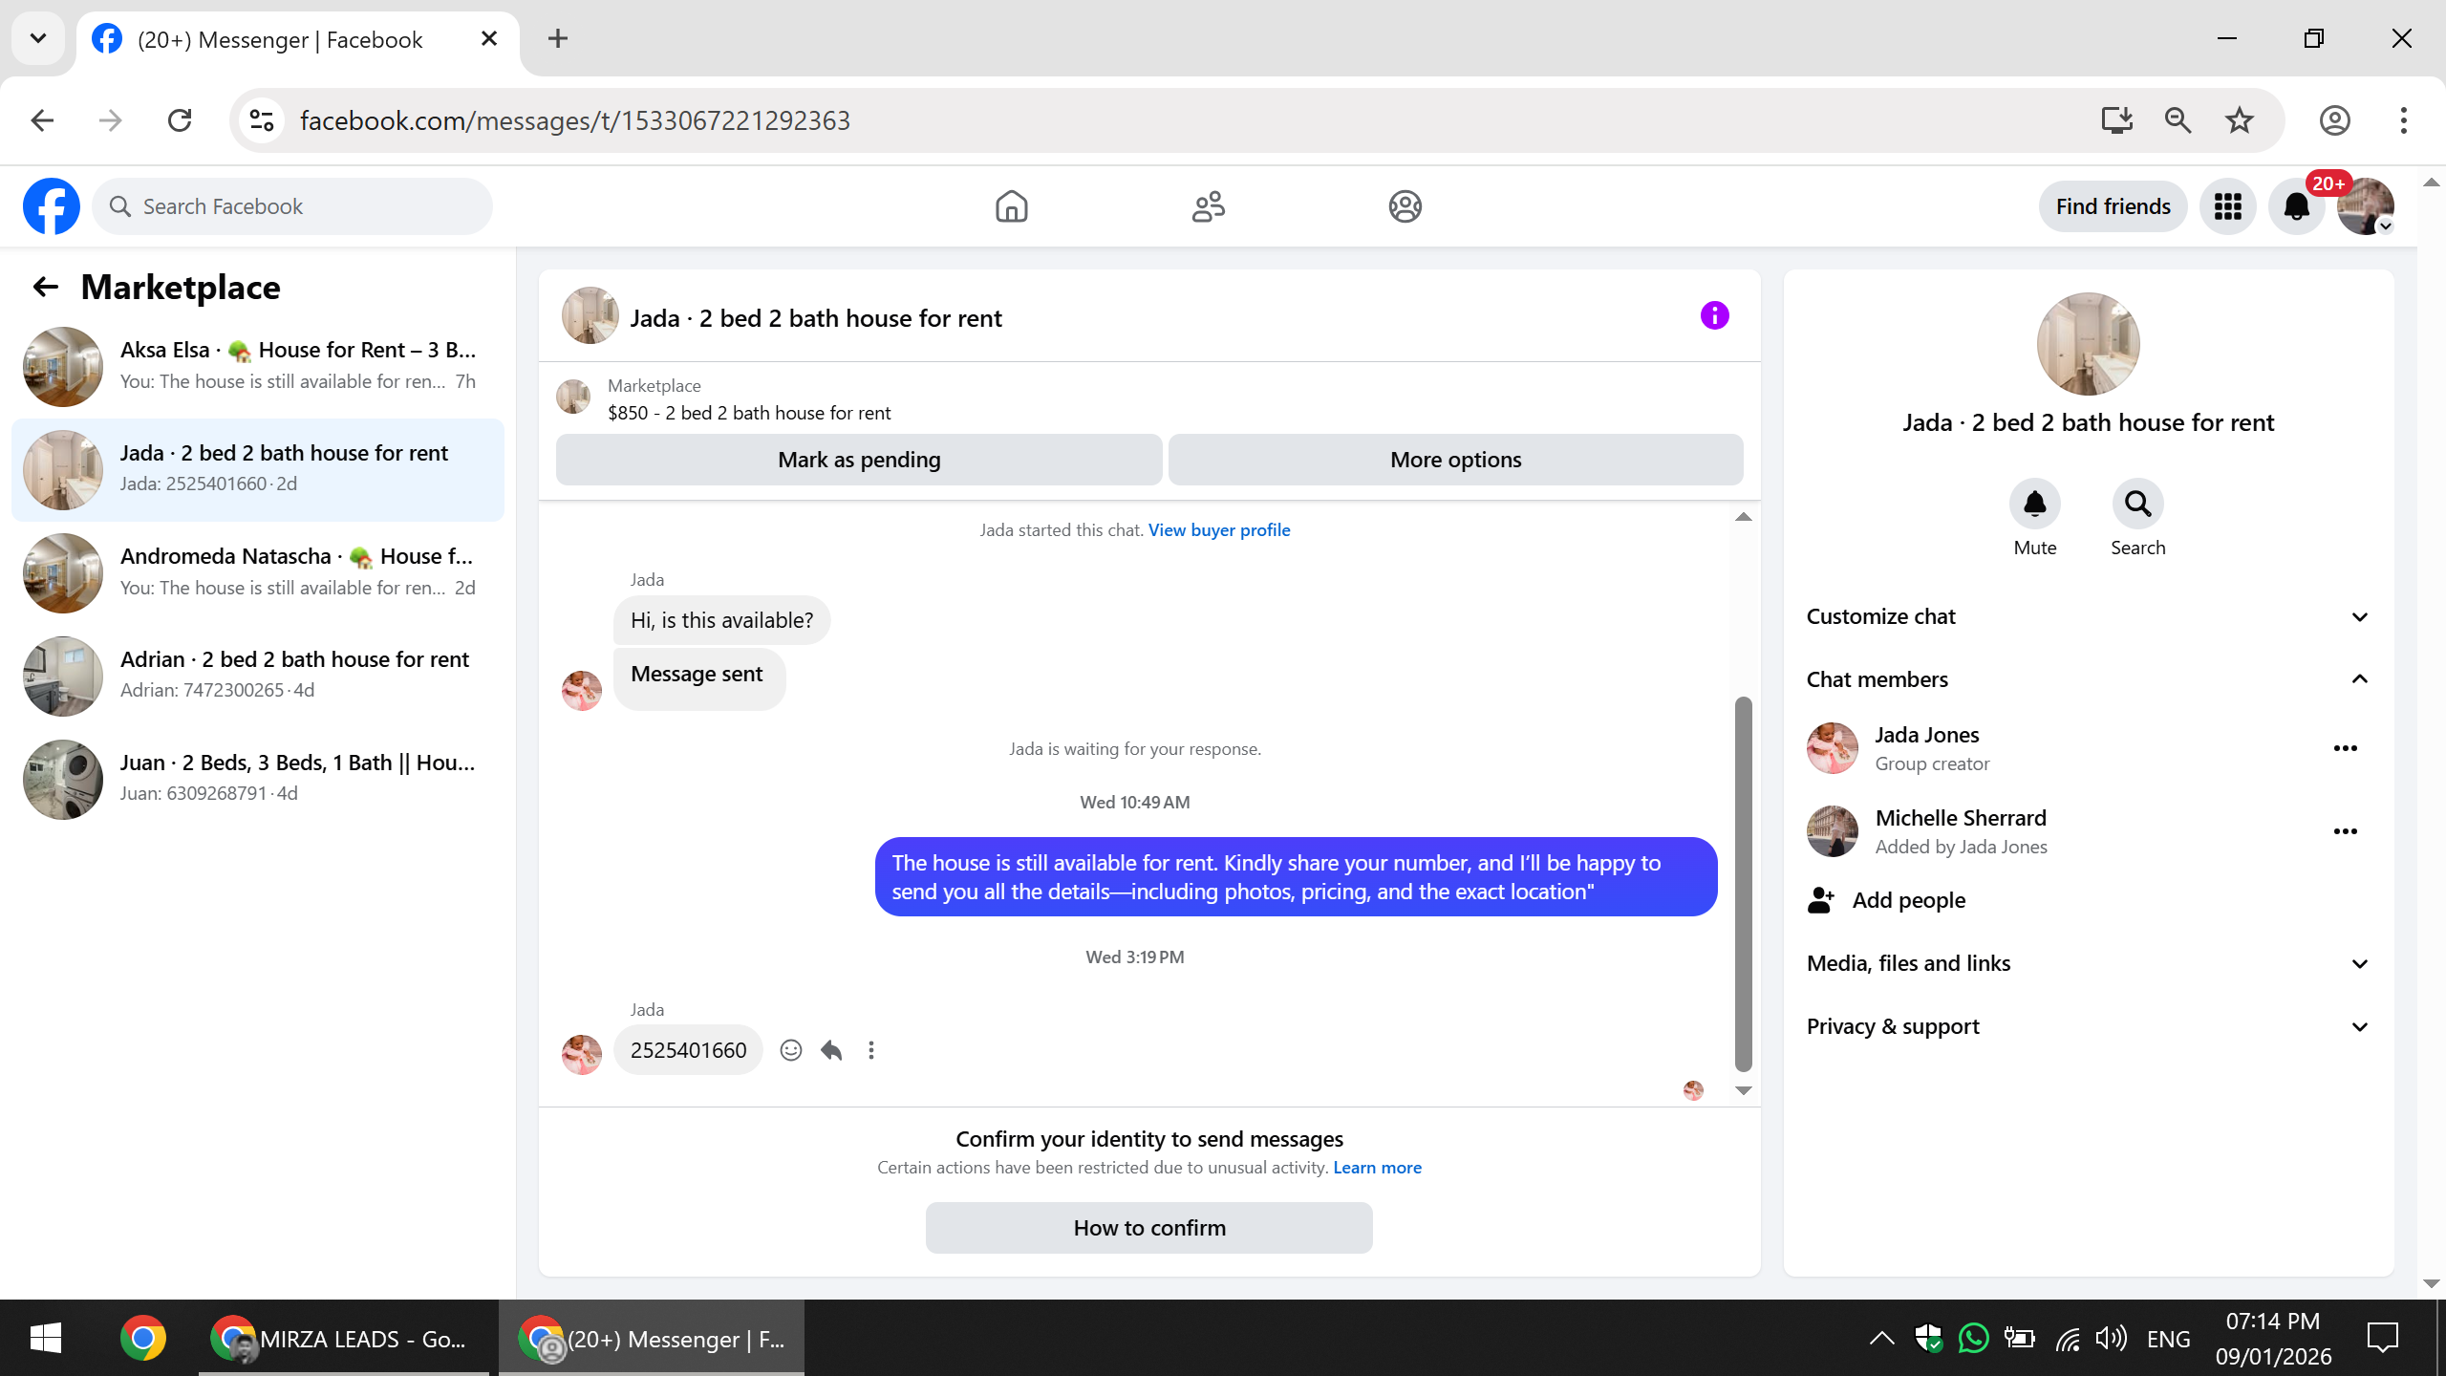Expand Privacy & support section
This screenshot has height=1376, width=2446.
tap(2087, 1026)
